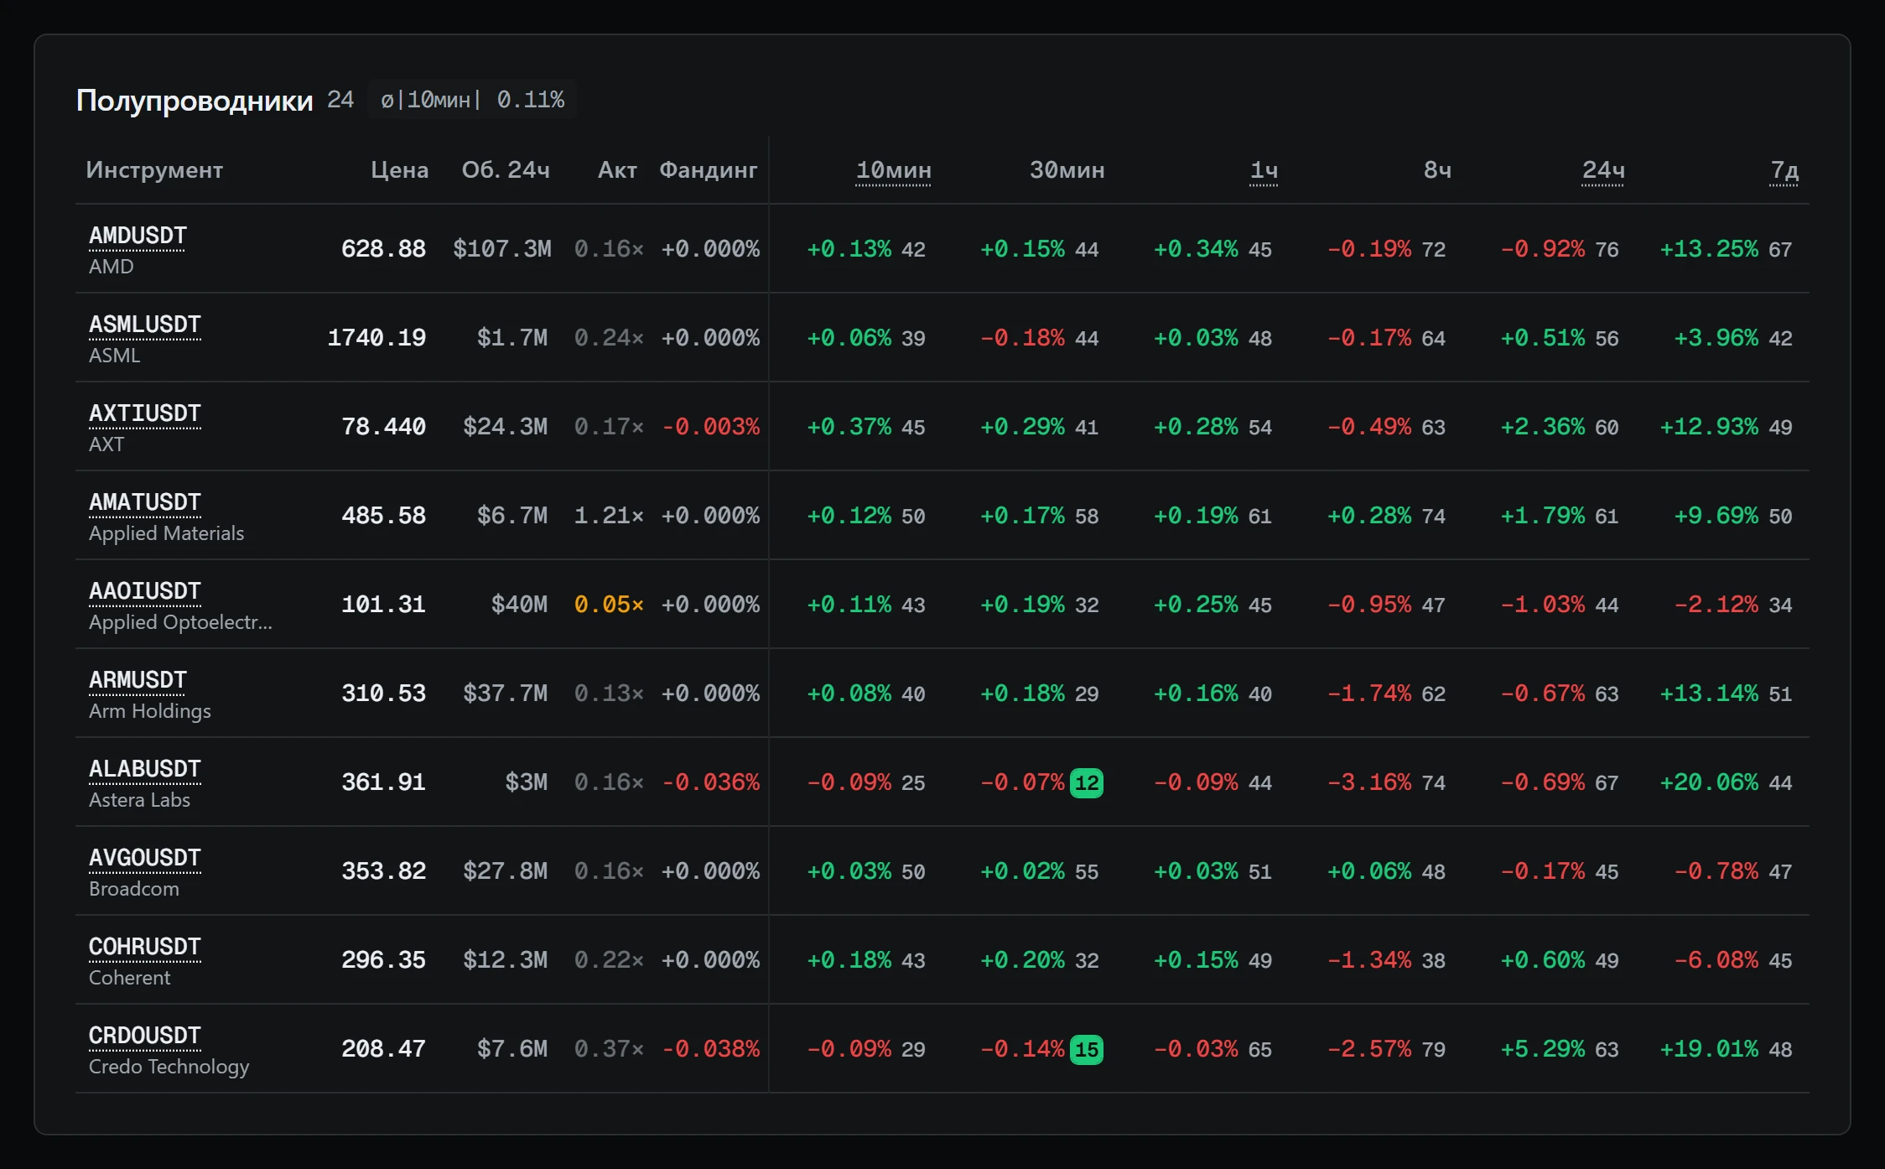Viewport: 1885px width, 1169px height.
Task: Click the +13.25% seven-day value for AMDUSDT
Action: click(x=1709, y=249)
